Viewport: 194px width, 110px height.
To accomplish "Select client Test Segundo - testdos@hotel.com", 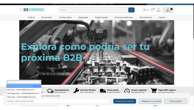I will 24,93.
